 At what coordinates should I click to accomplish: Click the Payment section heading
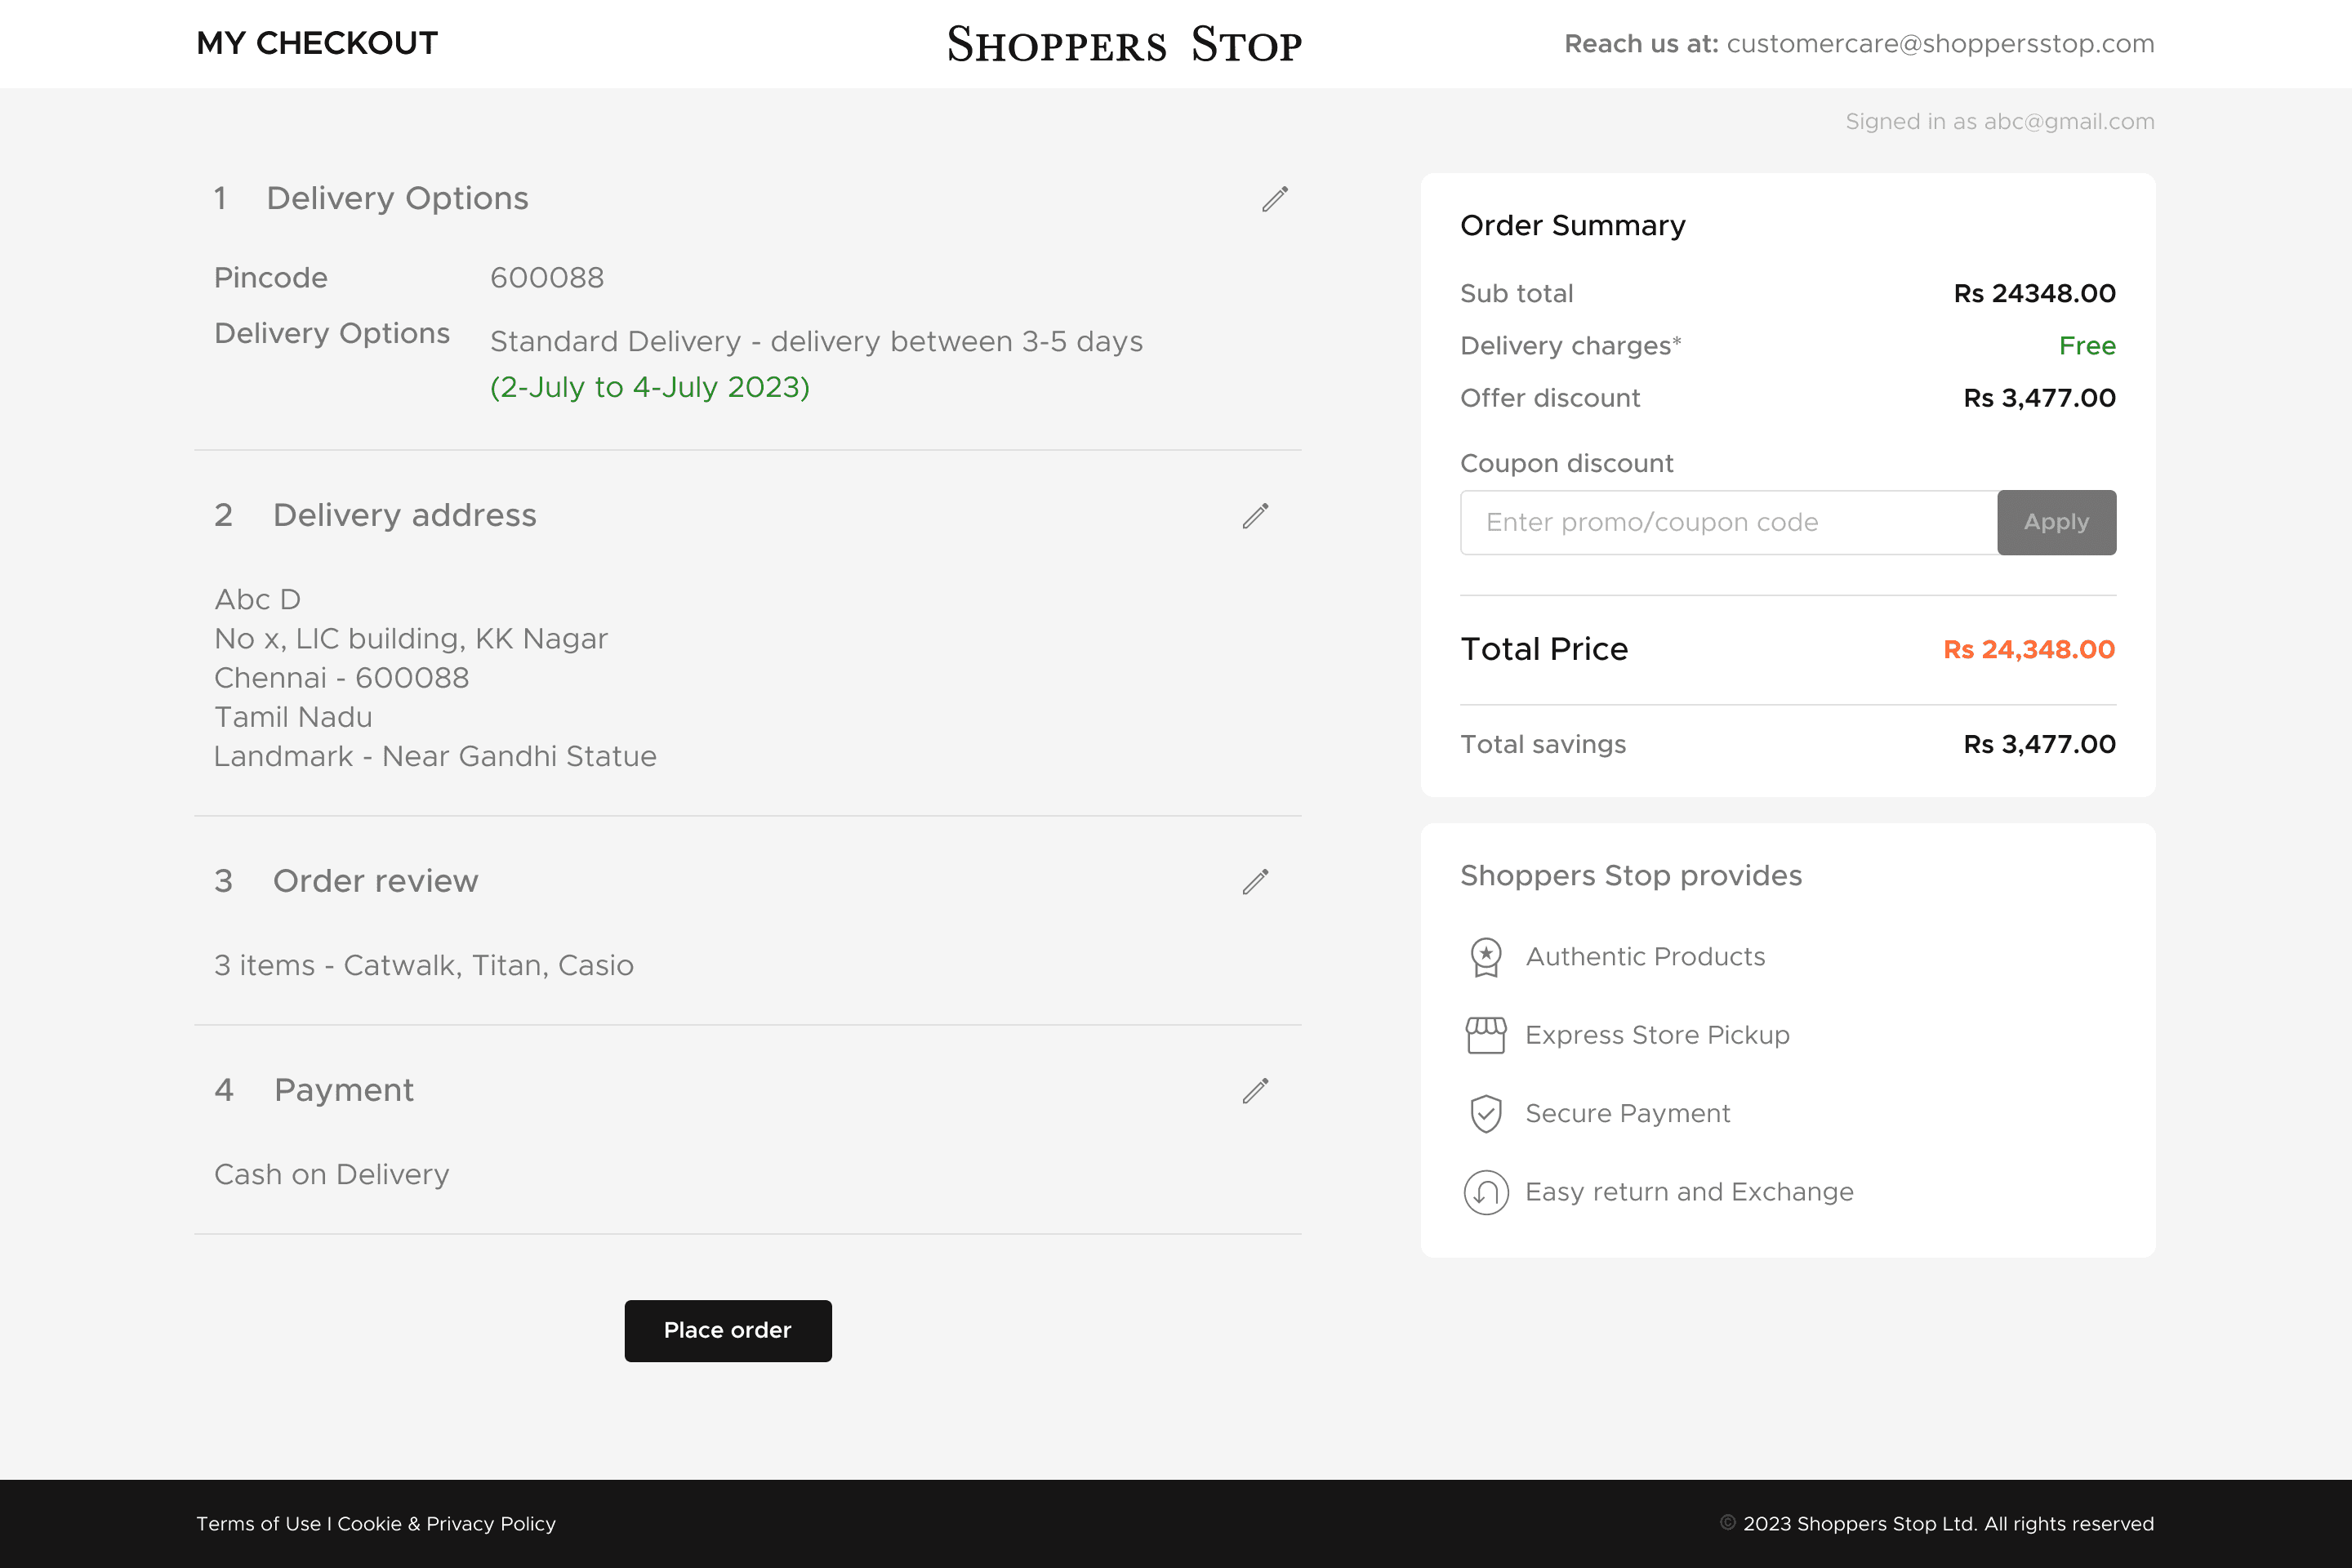pos(344,1090)
